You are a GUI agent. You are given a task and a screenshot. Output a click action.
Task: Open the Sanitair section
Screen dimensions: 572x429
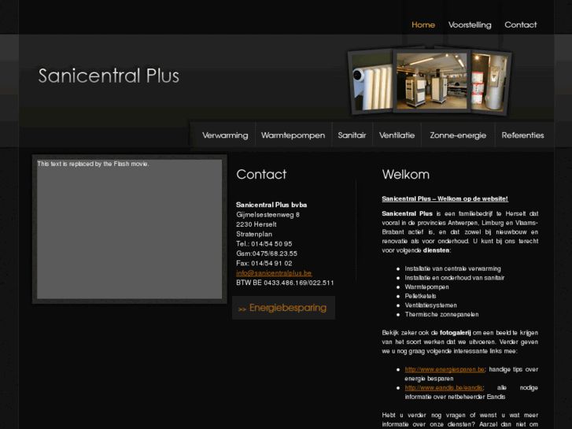352,135
